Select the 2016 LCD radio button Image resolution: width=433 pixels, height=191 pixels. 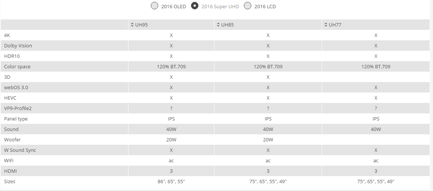click(x=248, y=6)
